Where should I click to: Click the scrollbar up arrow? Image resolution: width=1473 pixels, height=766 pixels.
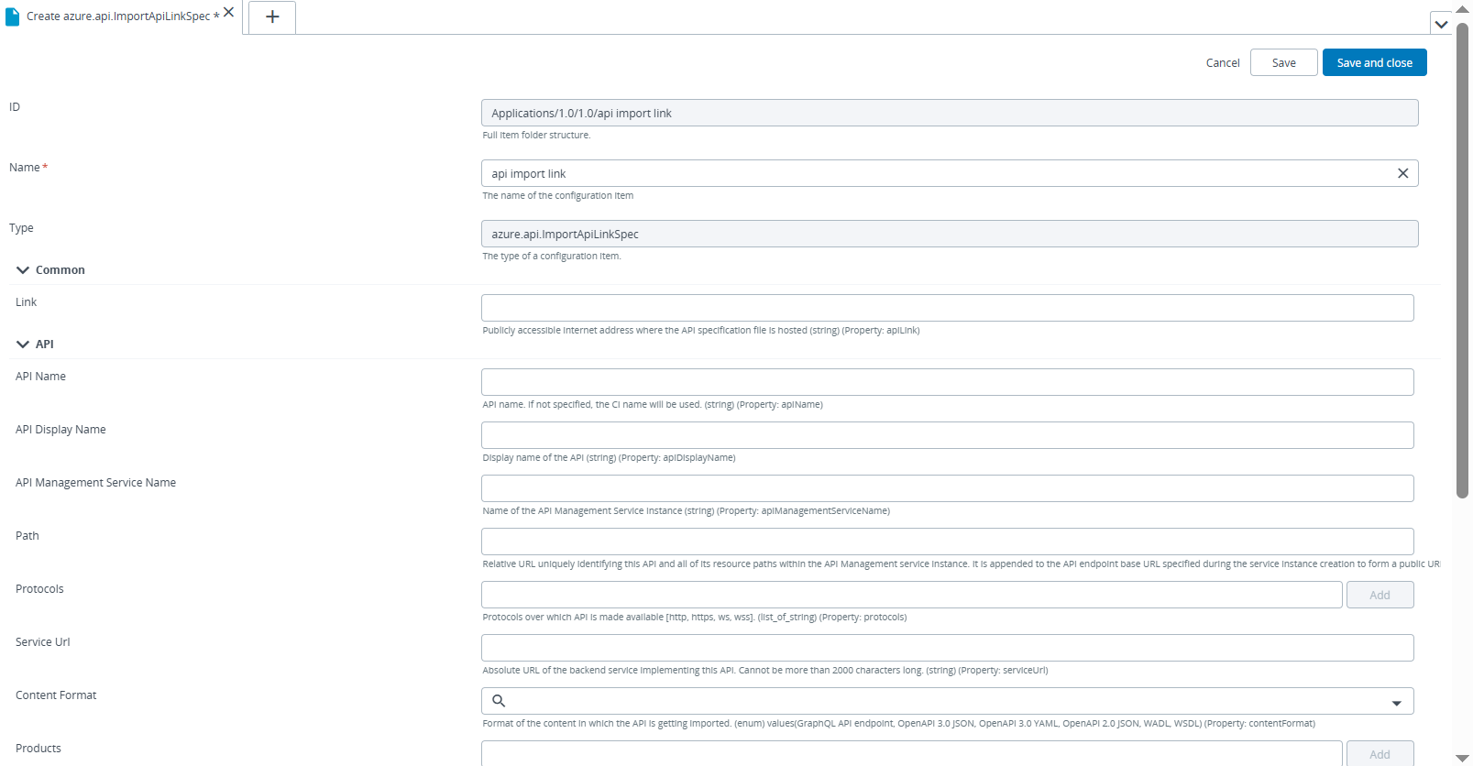click(1462, 8)
